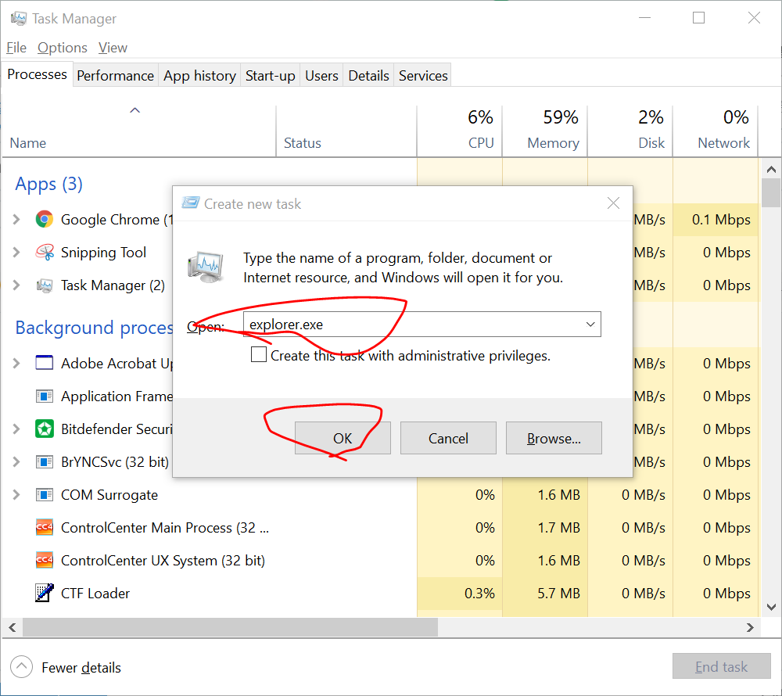Switch to the App history tab
The width and height of the screenshot is (782, 696).
click(x=199, y=75)
